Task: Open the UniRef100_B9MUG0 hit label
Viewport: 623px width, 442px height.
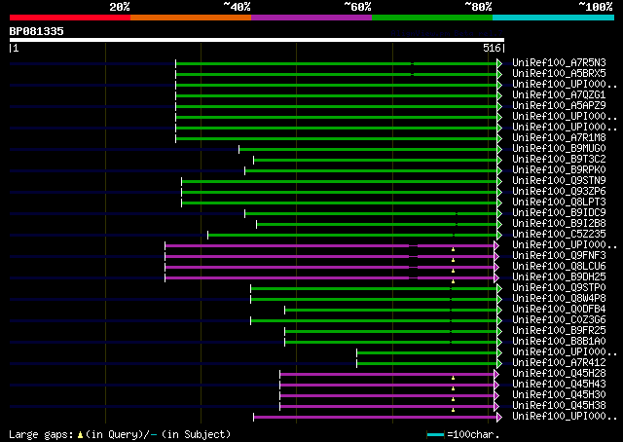Action: [x=559, y=149]
